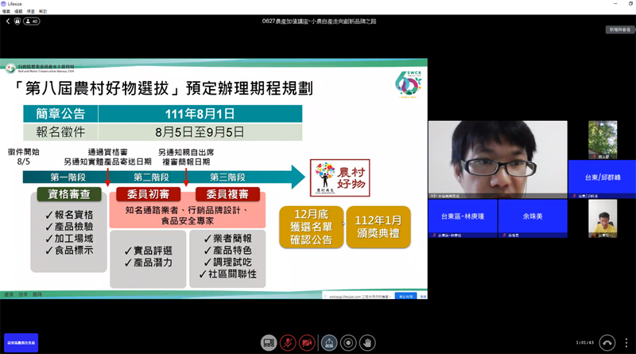This screenshot has height=354, width=636.
Task: Unmute the microphone
Action: pyautogui.click(x=288, y=343)
